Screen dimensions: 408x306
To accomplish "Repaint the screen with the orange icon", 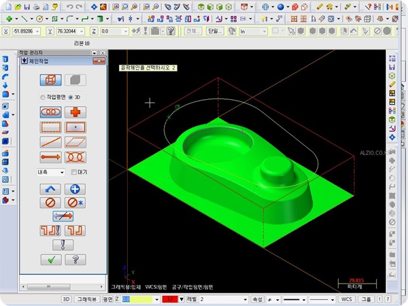I will [x=103, y=7].
